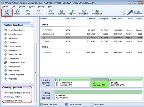Viewport: 144px width, 107px height.
Task: Choose Wipe Partition operation
Action: [12, 67]
